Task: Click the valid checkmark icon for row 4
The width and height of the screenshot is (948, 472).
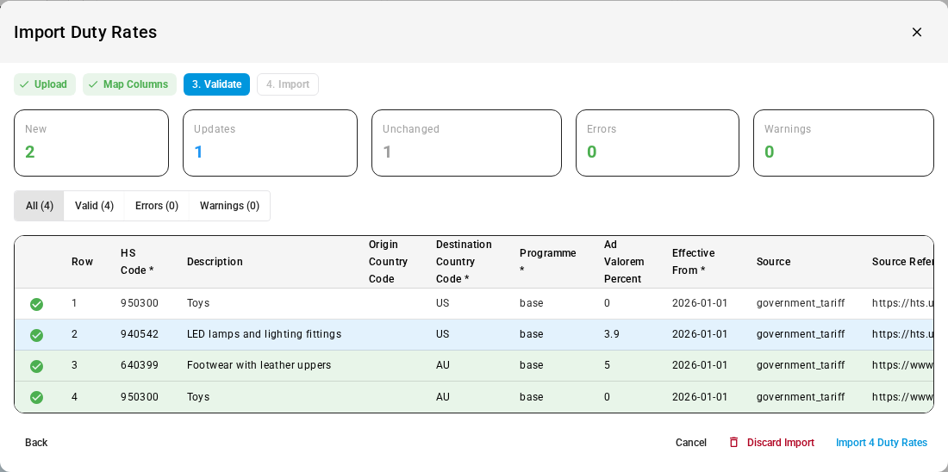Action: (x=36, y=397)
